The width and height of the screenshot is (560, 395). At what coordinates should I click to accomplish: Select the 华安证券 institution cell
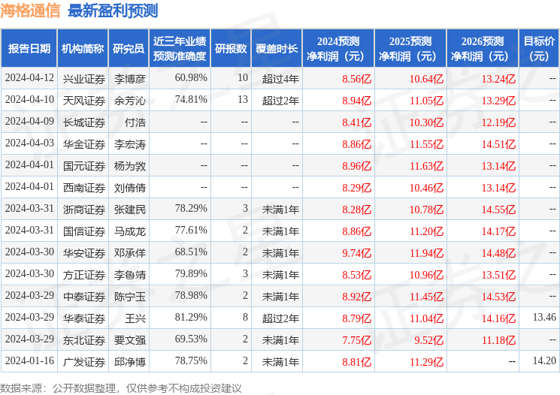point(84,253)
